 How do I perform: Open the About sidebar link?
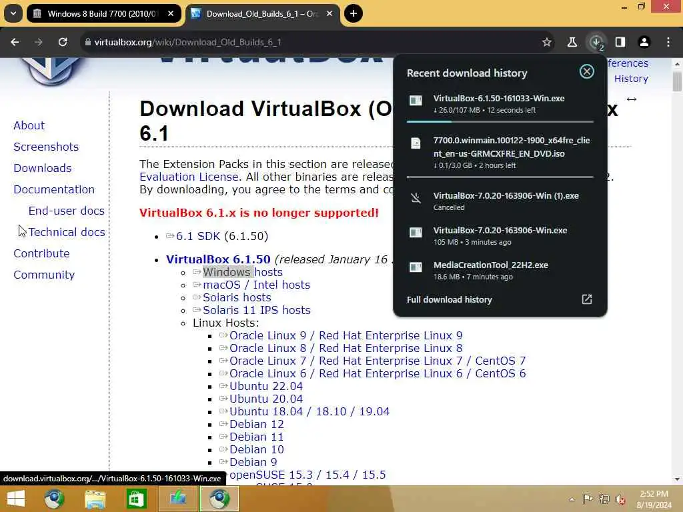pyautogui.click(x=29, y=125)
